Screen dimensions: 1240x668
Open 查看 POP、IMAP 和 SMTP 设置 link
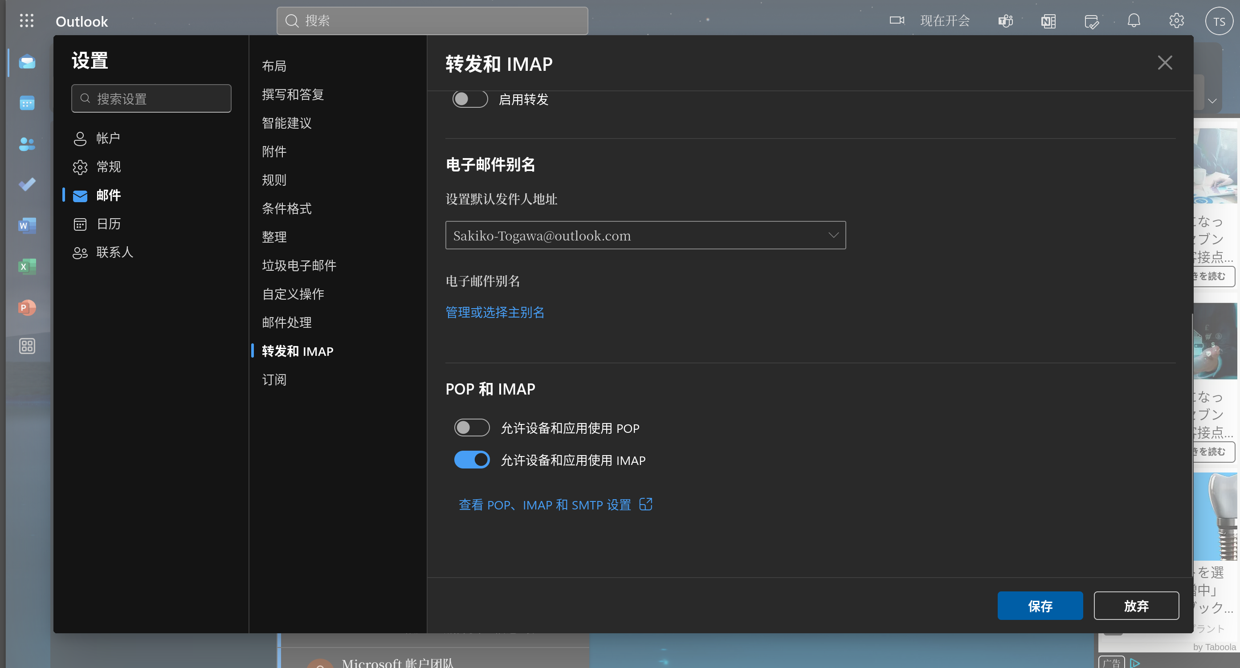pos(544,505)
